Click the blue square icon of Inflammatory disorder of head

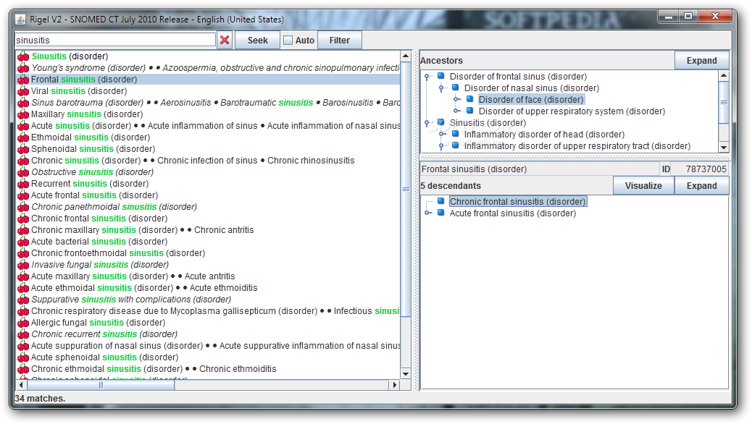pyautogui.click(x=455, y=134)
